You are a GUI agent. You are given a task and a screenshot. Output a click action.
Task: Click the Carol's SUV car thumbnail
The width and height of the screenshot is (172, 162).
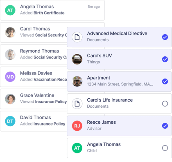[x=77, y=59]
